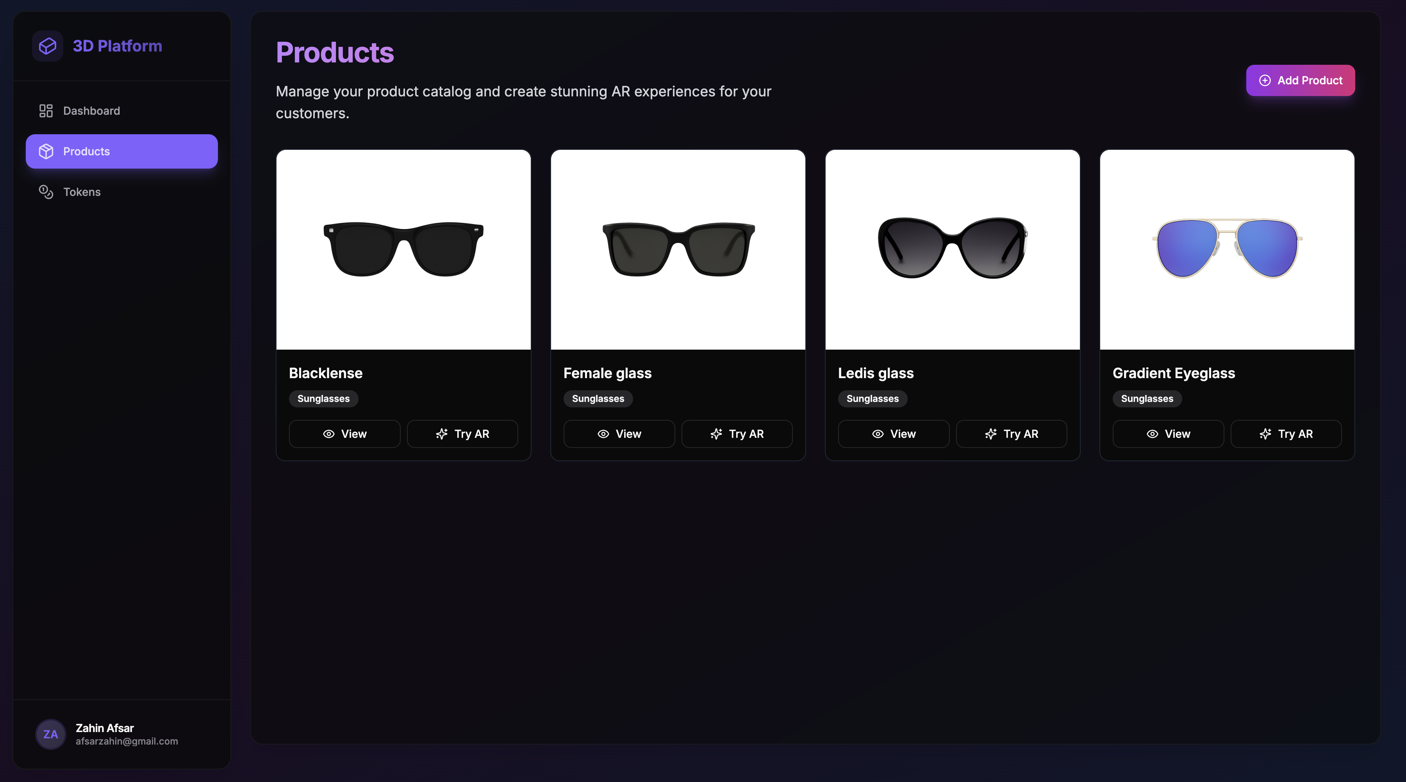Click the Tokens coins icon in sidebar
The width and height of the screenshot is (1406, 782).
tap(46, 192)
